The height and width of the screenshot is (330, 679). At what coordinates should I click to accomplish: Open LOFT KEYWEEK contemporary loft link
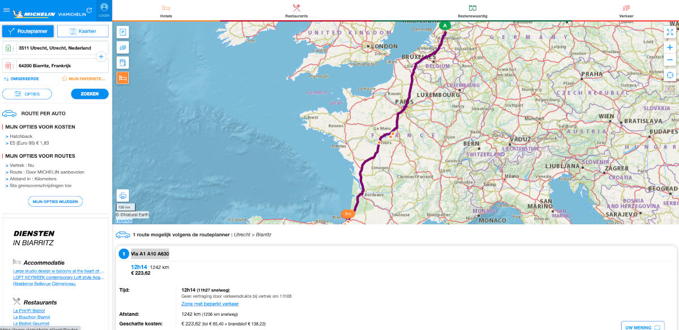tap(59, 277)
